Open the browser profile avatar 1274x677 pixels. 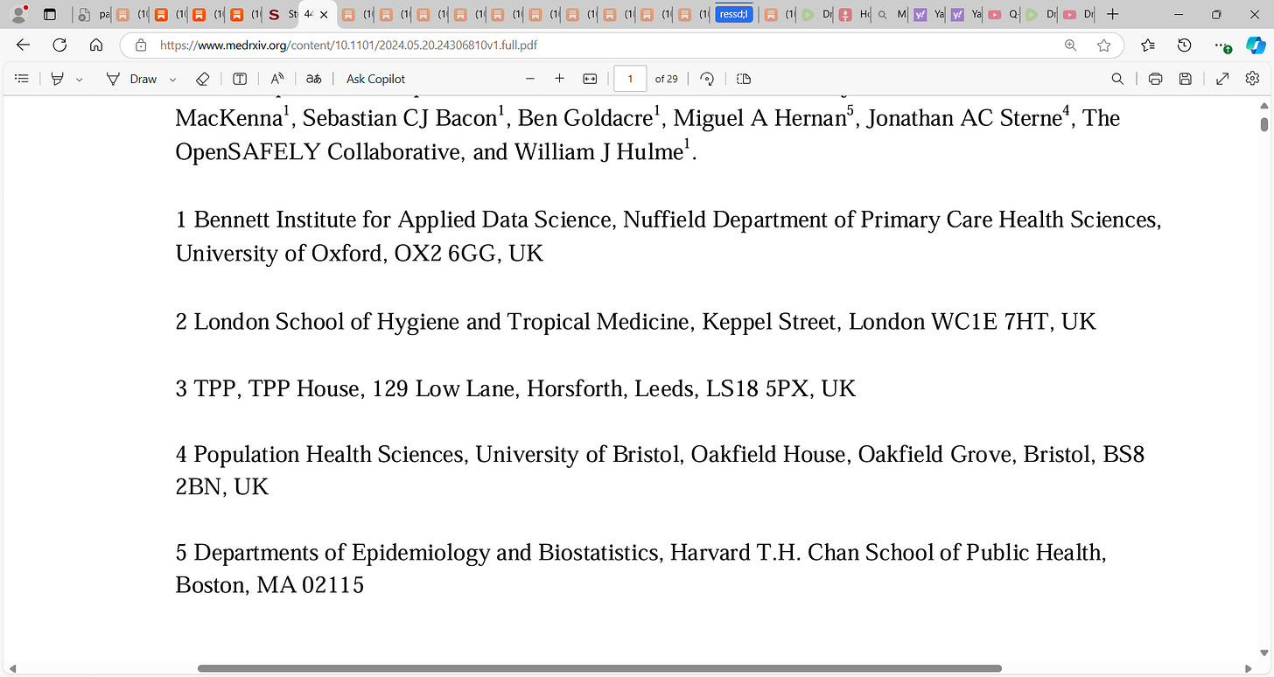[x=17, y=14]
